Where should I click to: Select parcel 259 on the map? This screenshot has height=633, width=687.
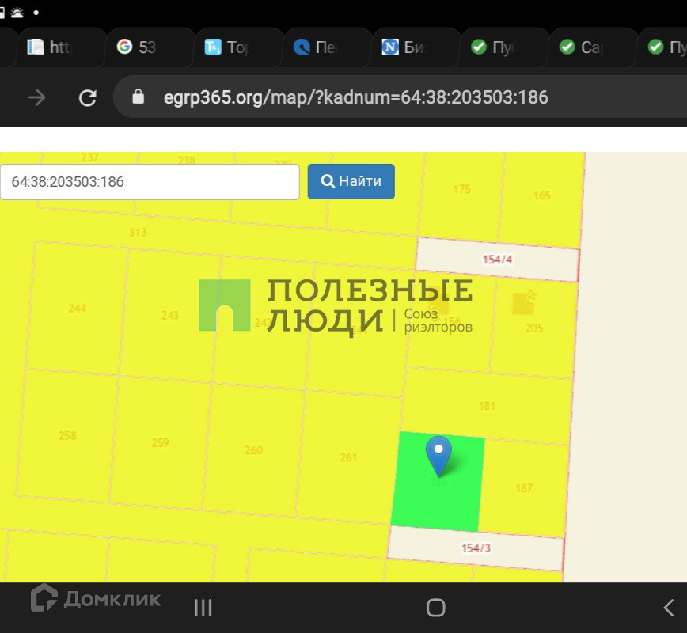tap(160, 442)
